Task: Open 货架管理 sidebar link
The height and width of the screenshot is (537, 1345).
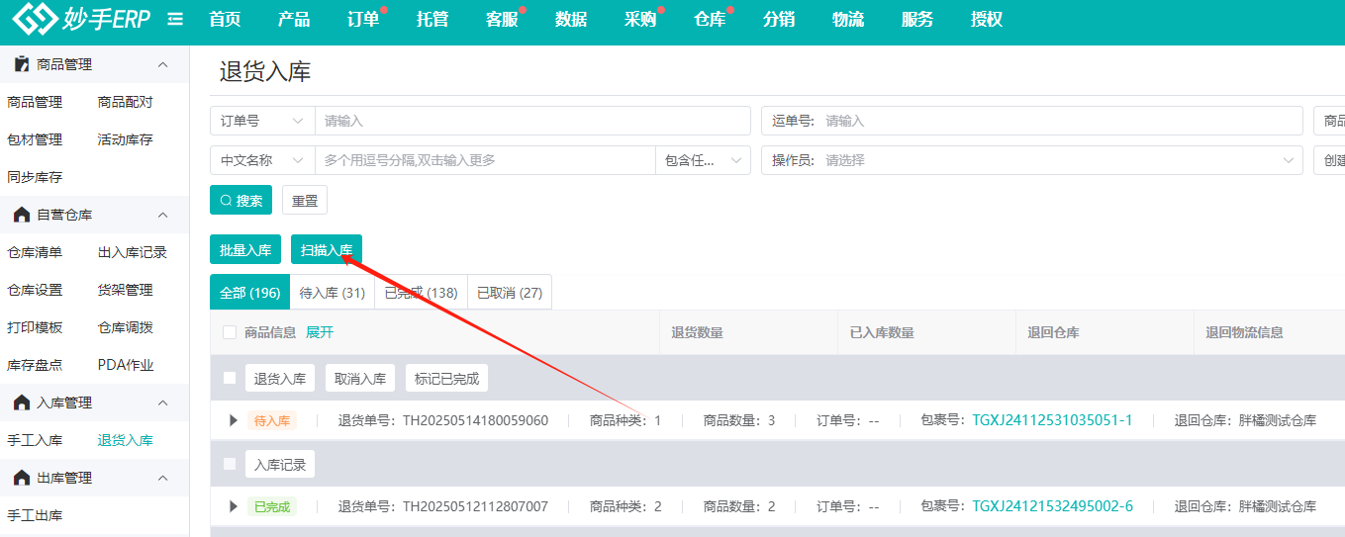Action: click(x=126, y=290)
